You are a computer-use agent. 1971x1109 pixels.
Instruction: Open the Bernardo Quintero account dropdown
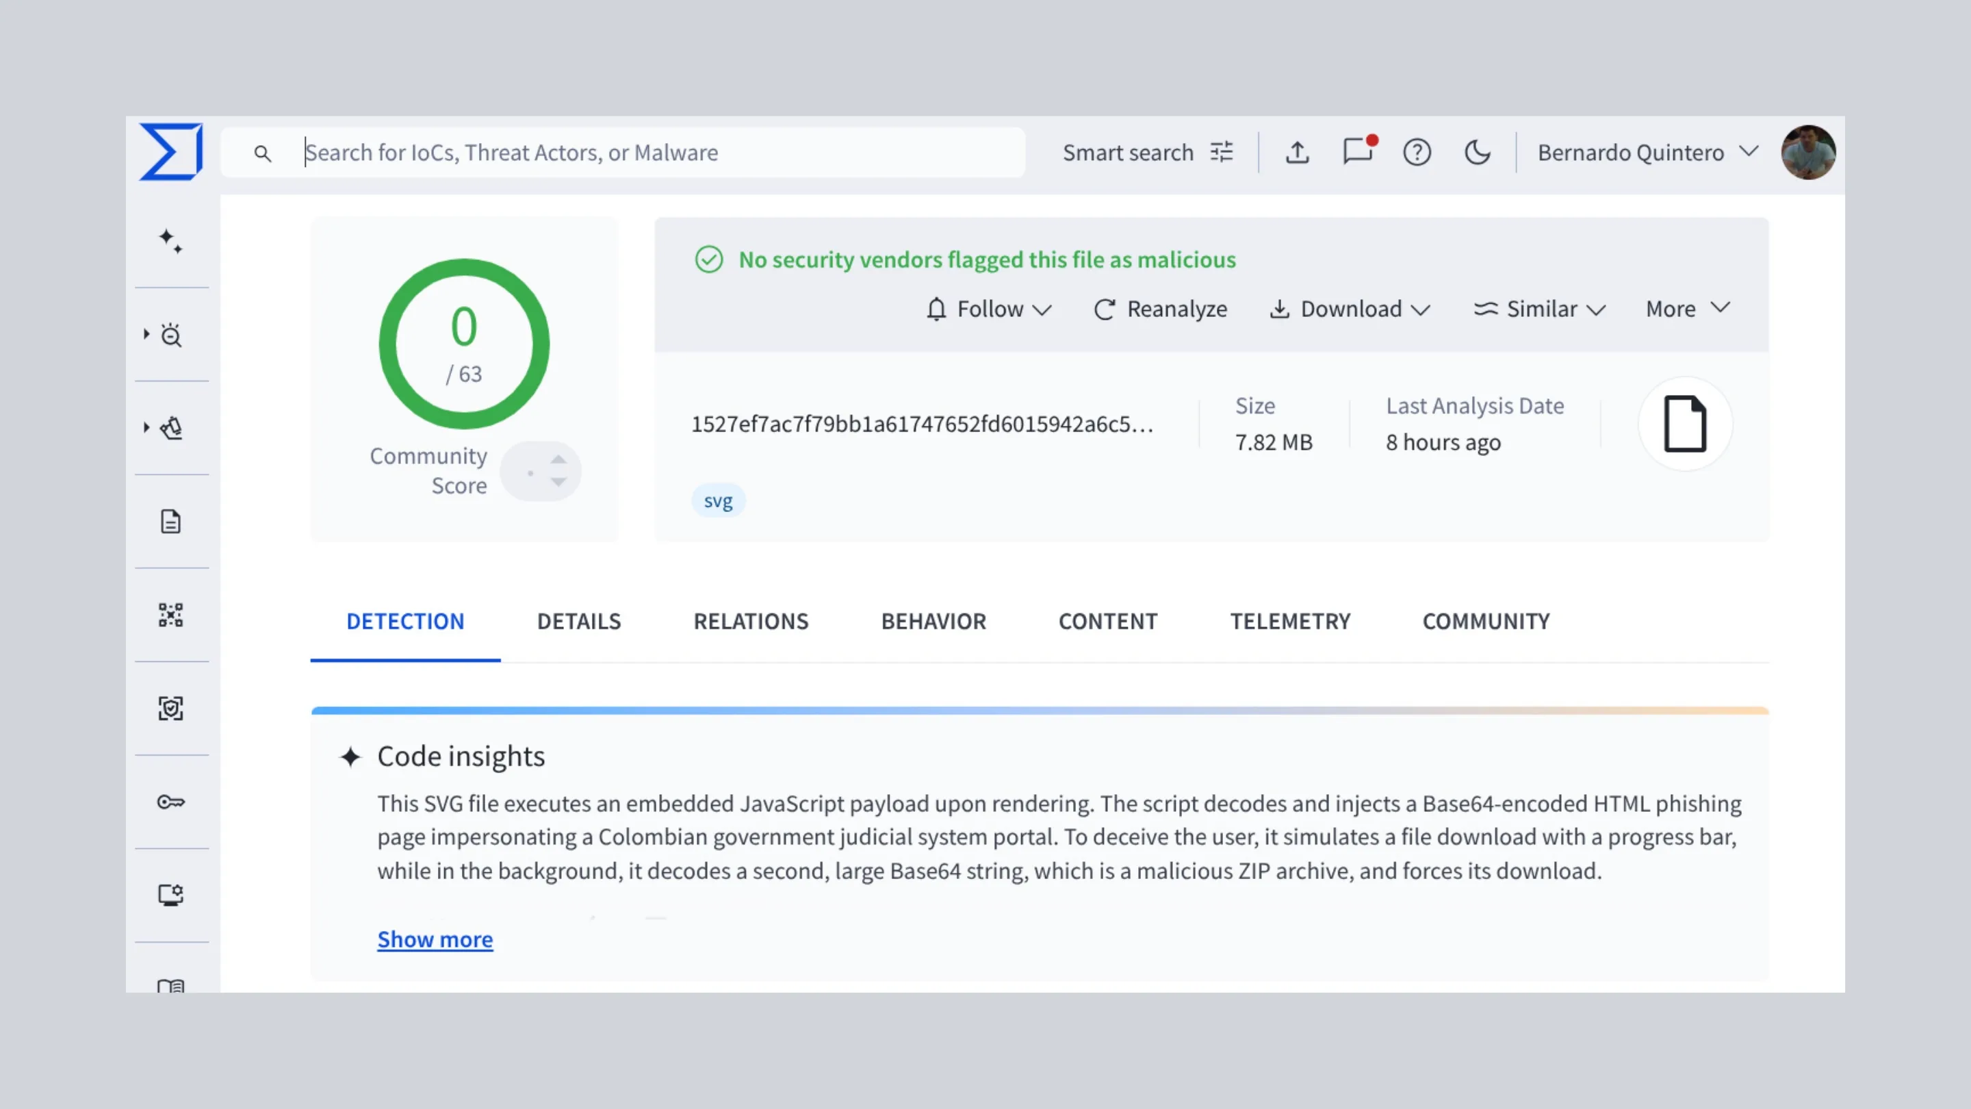pyautogui.click(x=1649, y=152)
